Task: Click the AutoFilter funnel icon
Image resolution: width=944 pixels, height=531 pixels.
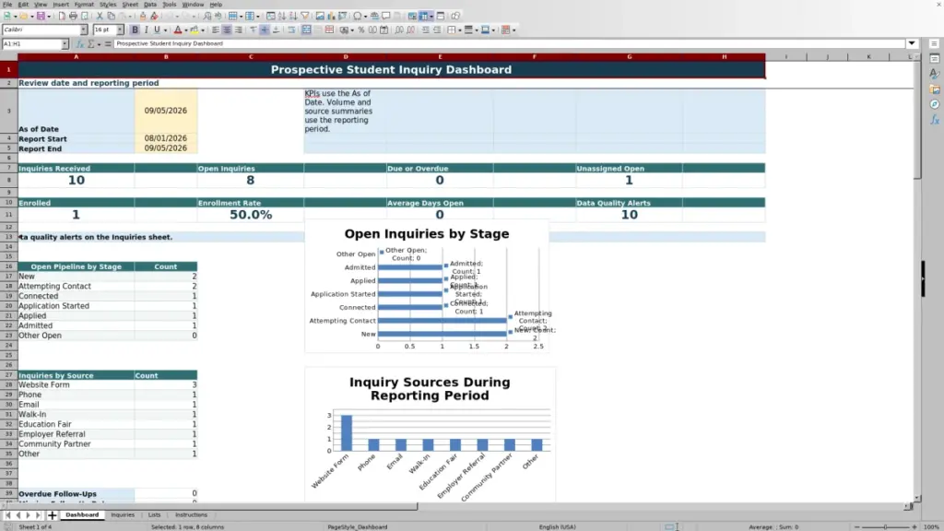Action: tap(304, 16)
